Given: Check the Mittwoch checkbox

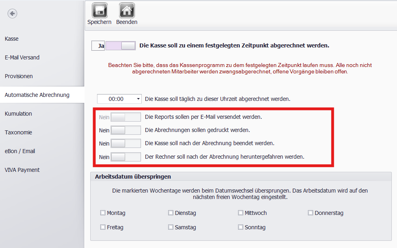Looking at the screenshot, I should 240,213.
